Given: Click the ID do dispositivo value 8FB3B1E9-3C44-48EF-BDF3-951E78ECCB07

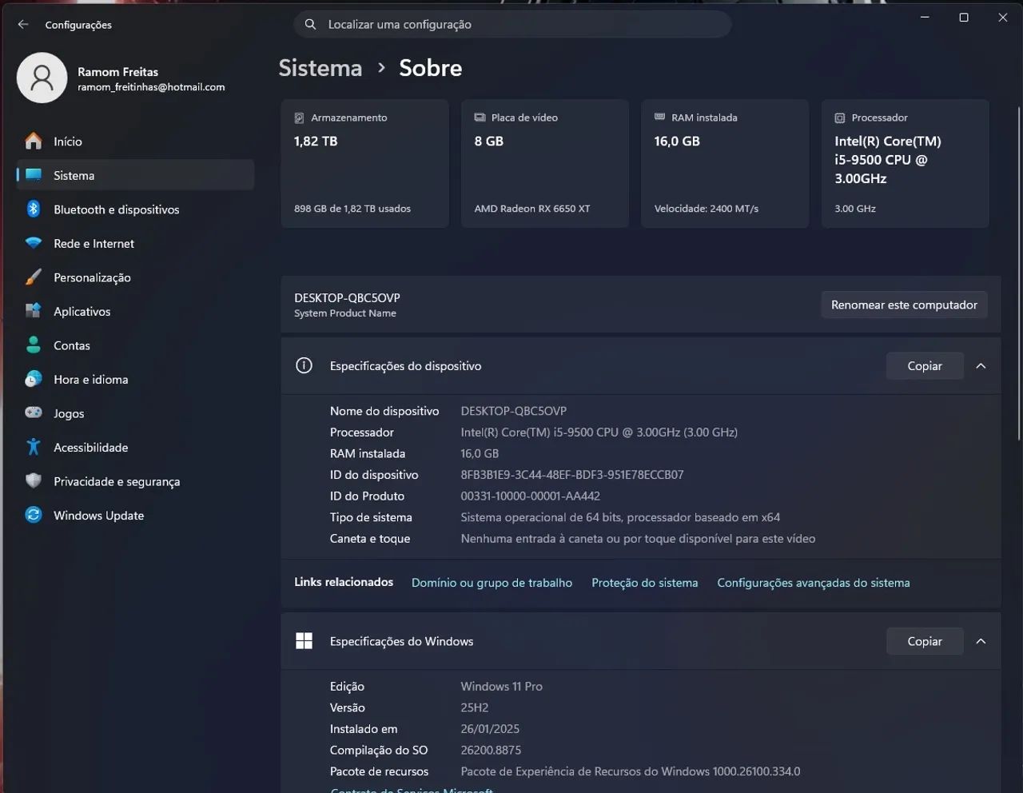Looking at the screenshot, I should [572, 474].
